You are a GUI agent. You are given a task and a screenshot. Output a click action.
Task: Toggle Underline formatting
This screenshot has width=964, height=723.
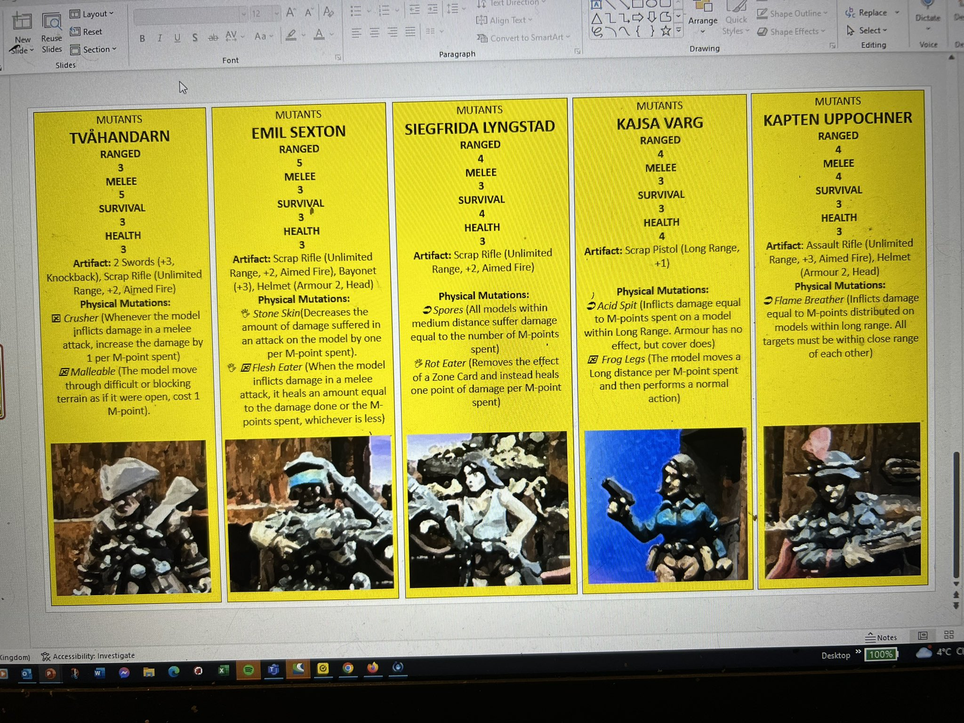(177, 38)
